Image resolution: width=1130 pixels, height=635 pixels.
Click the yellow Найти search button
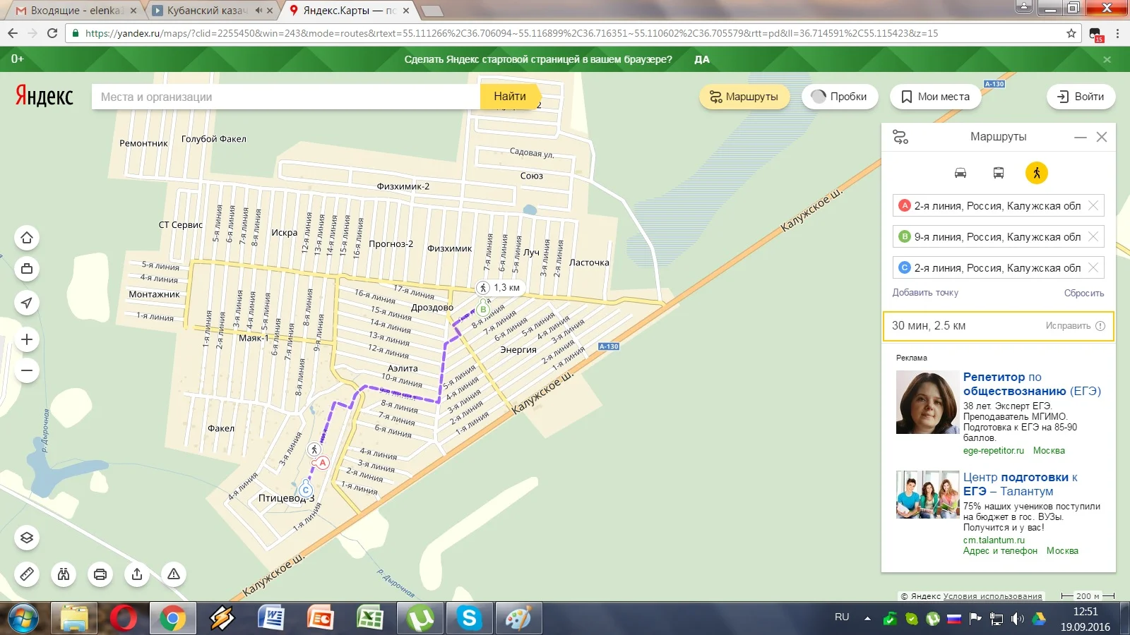pos(510,97)
